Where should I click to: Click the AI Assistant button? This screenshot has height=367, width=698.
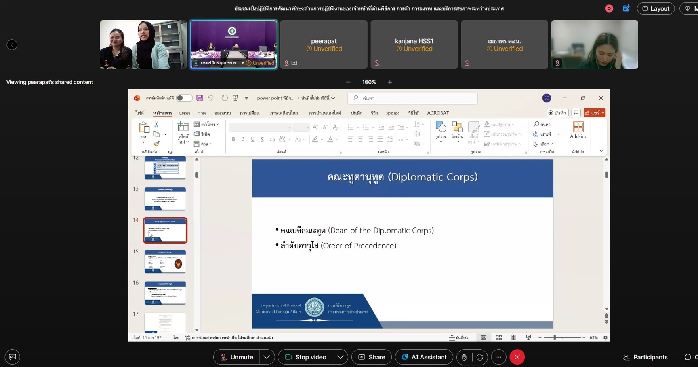[x=424, y=357]
